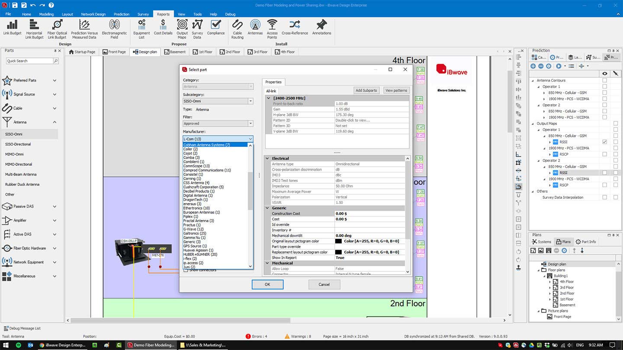Viewport: 623px width, 350px height.
Task: Toggle Antenna Contours visibility checkbox
Action: click(x=604, y=80)
